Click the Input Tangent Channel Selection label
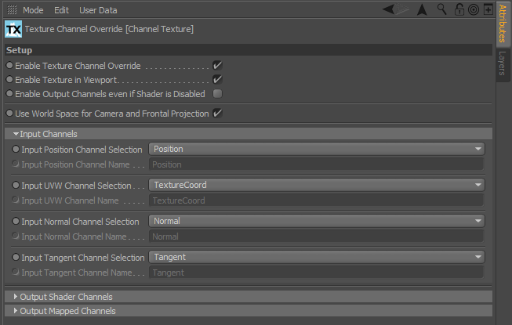 [82, 258]
